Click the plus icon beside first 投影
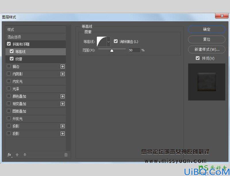The image size is (230, 176). pyautogui.click(x=63, y=126)
